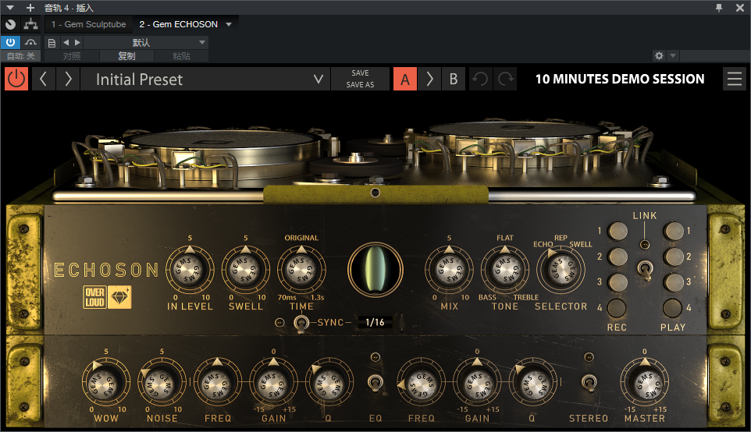This screenshot has width=751, height=432.
Task: Switch to the 1 - Gem Sculptube tab
Action: 89,24
